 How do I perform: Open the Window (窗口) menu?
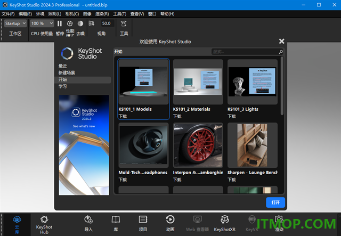point(152,14)
